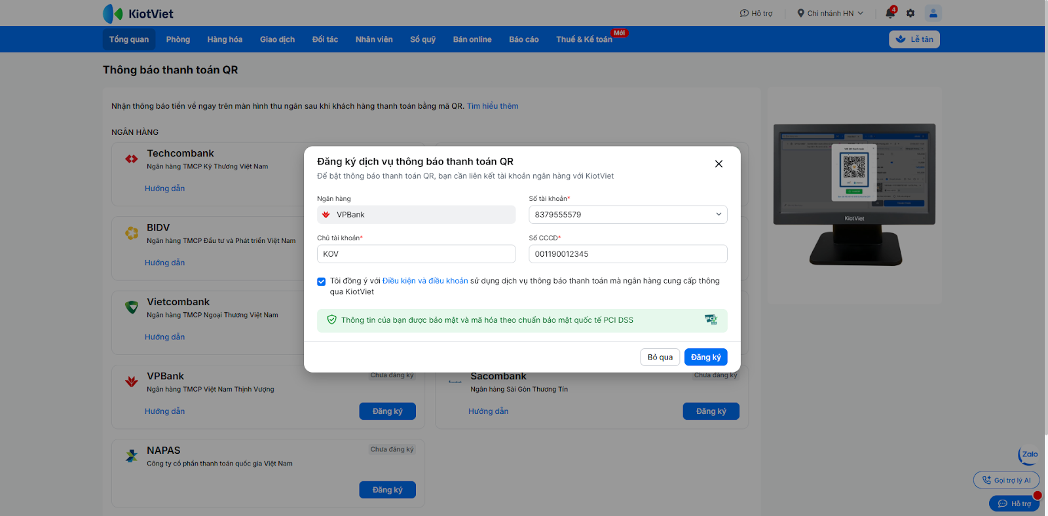1048x516 pixels.
Task: Click the "NAPAS" card title
Action: 164,451
